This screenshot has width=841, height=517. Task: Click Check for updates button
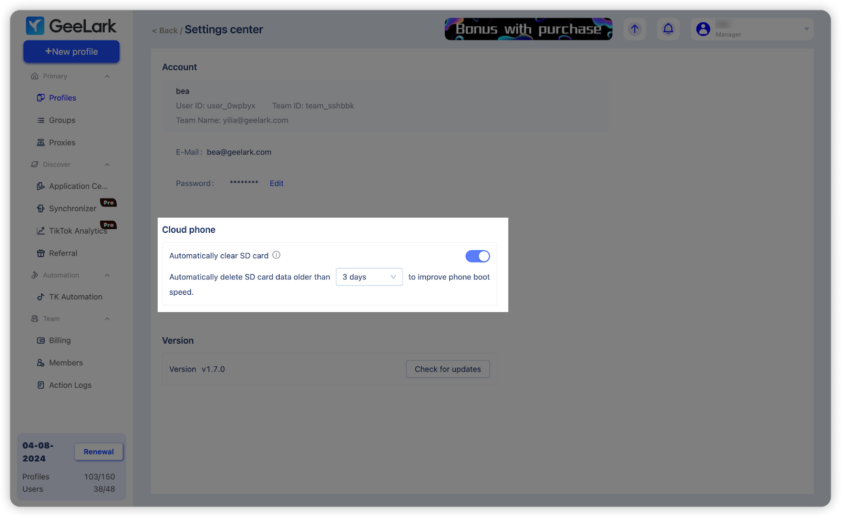448,369
